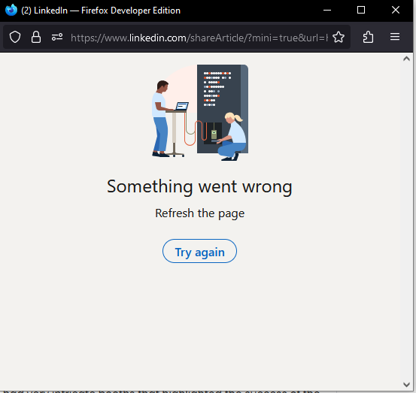
Task: Bookmark this page with the star icon
Action: click(339, 37)
